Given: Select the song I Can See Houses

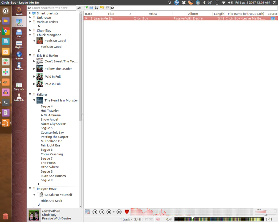Looking at the screenshot, I should tap(53, 176).
